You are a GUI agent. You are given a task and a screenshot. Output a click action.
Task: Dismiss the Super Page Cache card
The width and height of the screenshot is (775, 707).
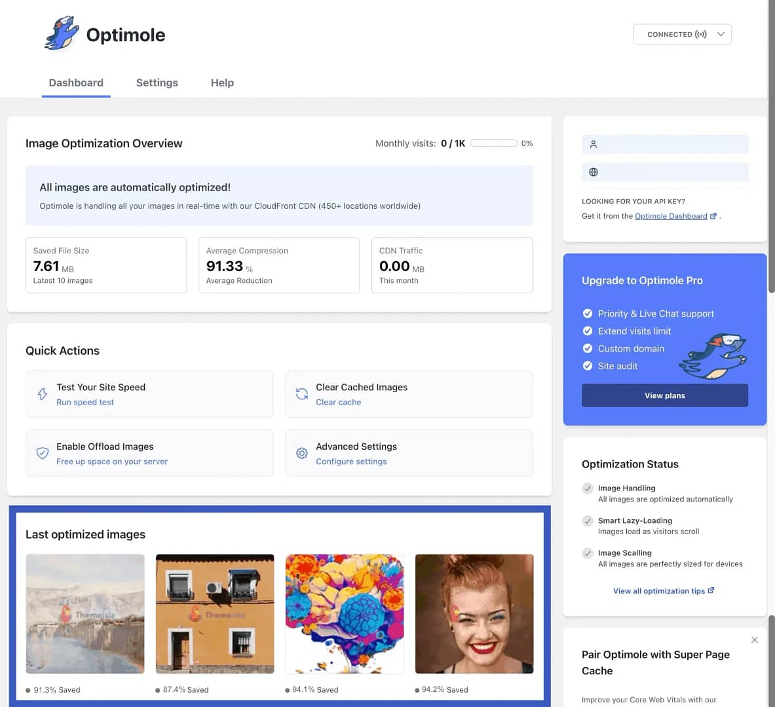[754, 640]
